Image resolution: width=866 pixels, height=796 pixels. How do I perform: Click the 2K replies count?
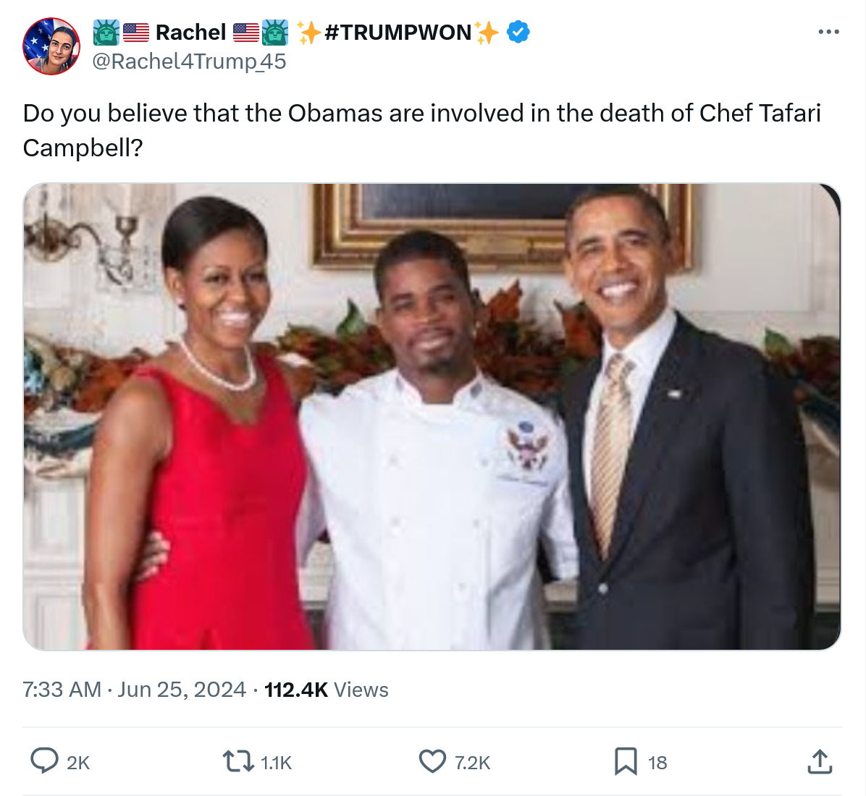point(78,763)
